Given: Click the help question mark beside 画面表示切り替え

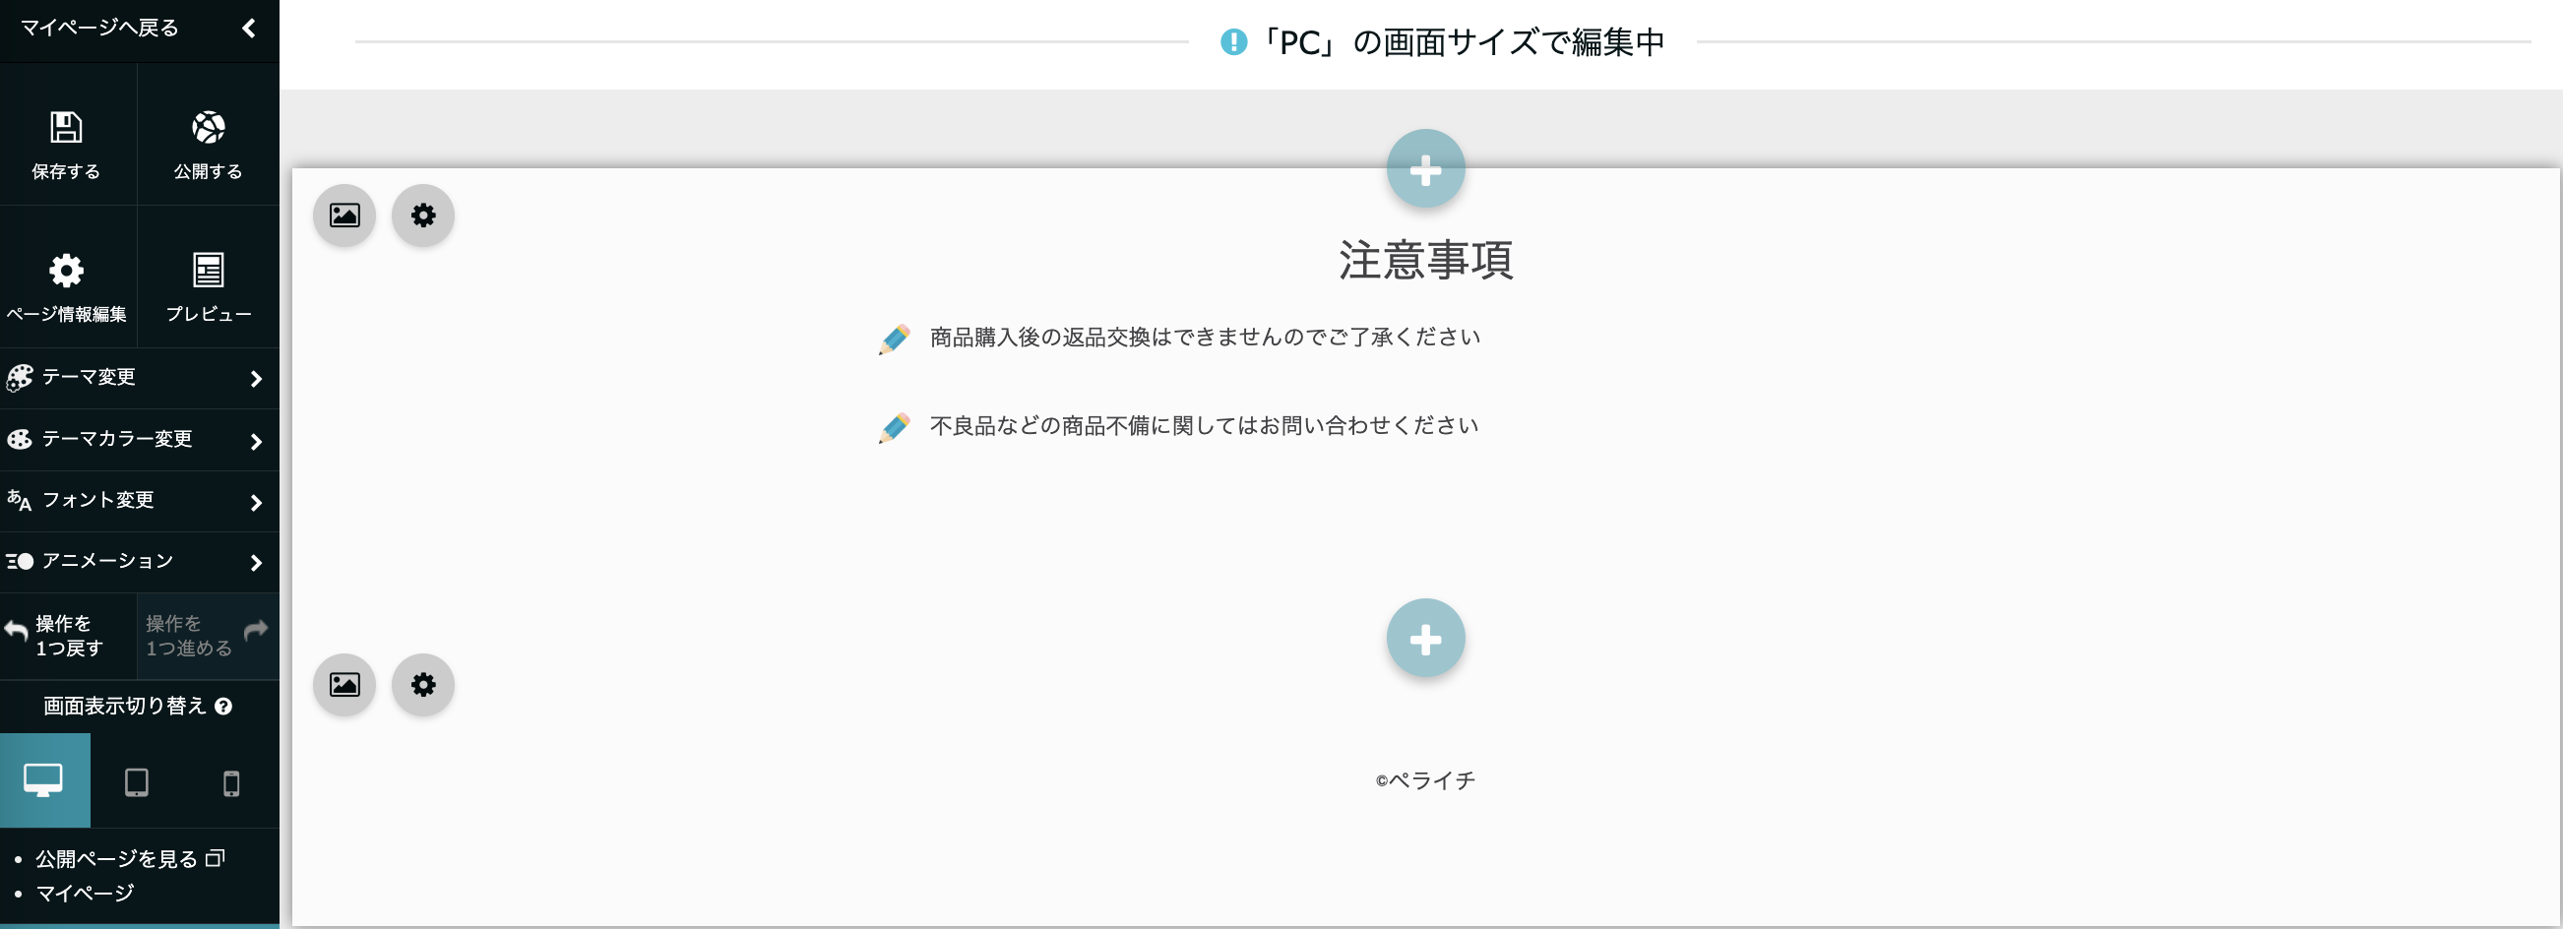Looking at the screenshot, I should pyautogui.click(x=223, y=707).
